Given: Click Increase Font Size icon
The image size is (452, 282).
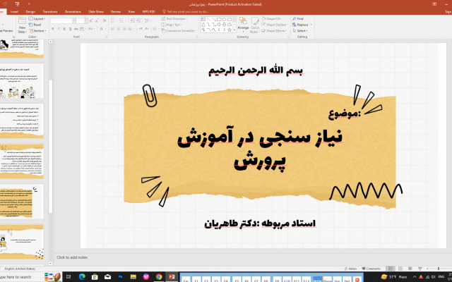Looking at the screenshot, I should point(91,20).
